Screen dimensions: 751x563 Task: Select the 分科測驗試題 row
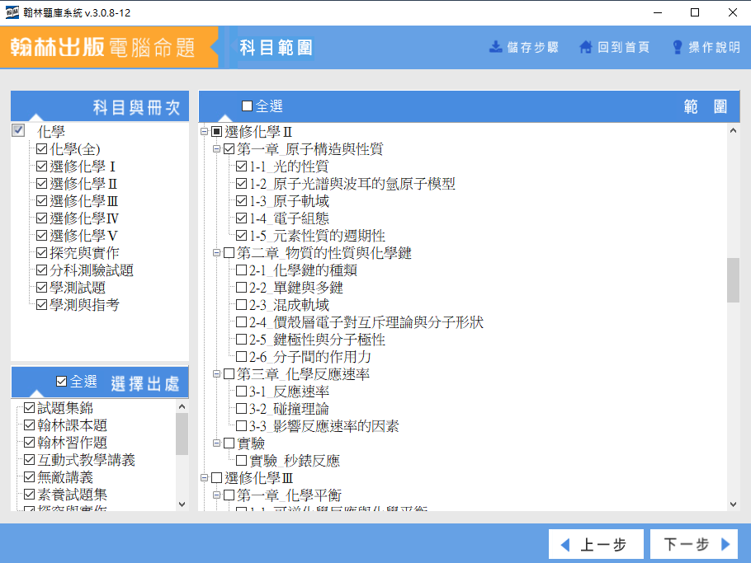(x=92, y=270)
